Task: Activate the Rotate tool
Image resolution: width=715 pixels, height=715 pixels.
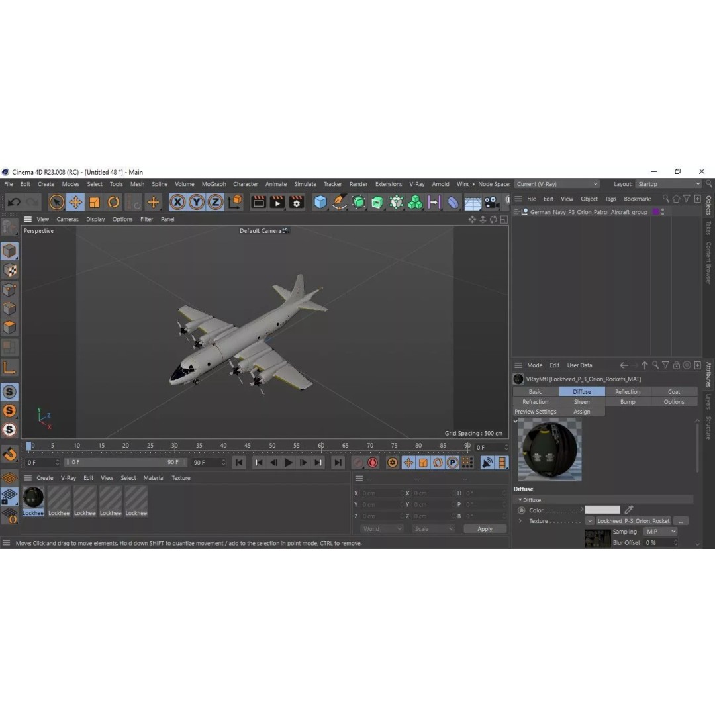Action: (114, 202)
